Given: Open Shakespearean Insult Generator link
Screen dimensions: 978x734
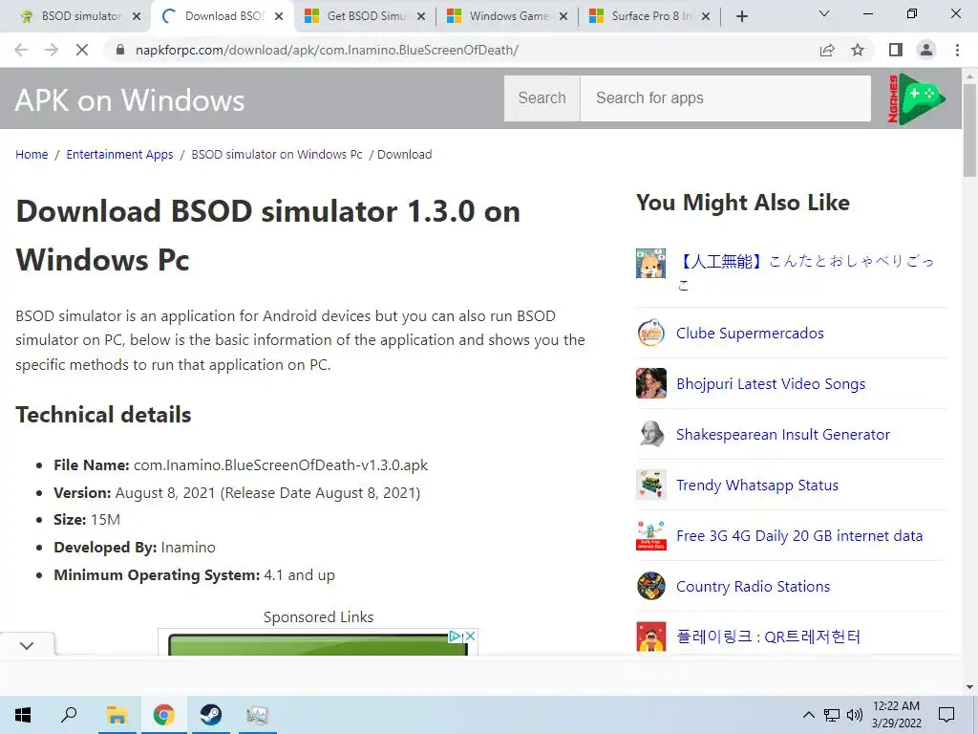Looking at the screenshot, I should pyautogui.click(x=783, y=435).
